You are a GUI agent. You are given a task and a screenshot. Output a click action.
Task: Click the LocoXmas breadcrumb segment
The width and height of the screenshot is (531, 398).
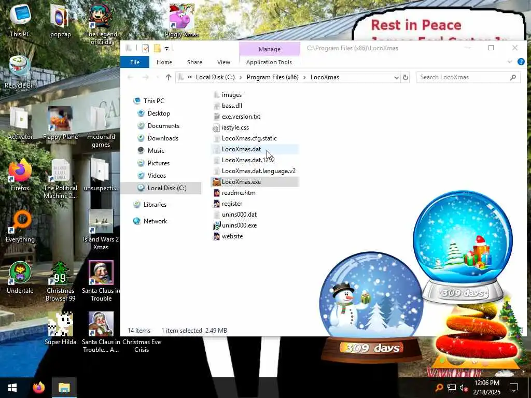point(325,77)
